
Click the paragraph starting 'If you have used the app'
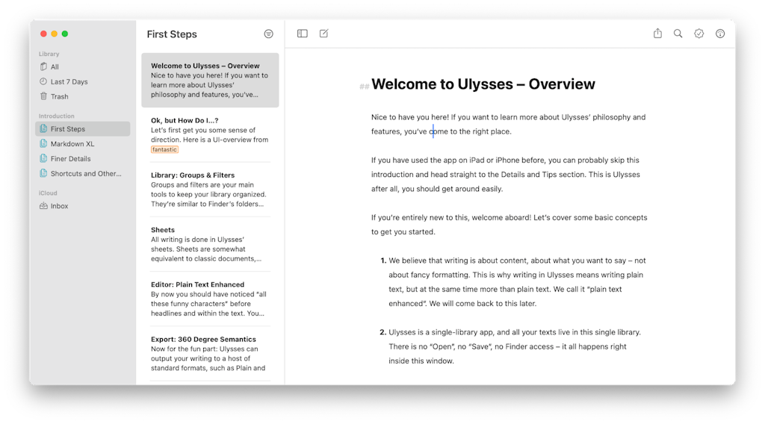[x=506, y=175]
